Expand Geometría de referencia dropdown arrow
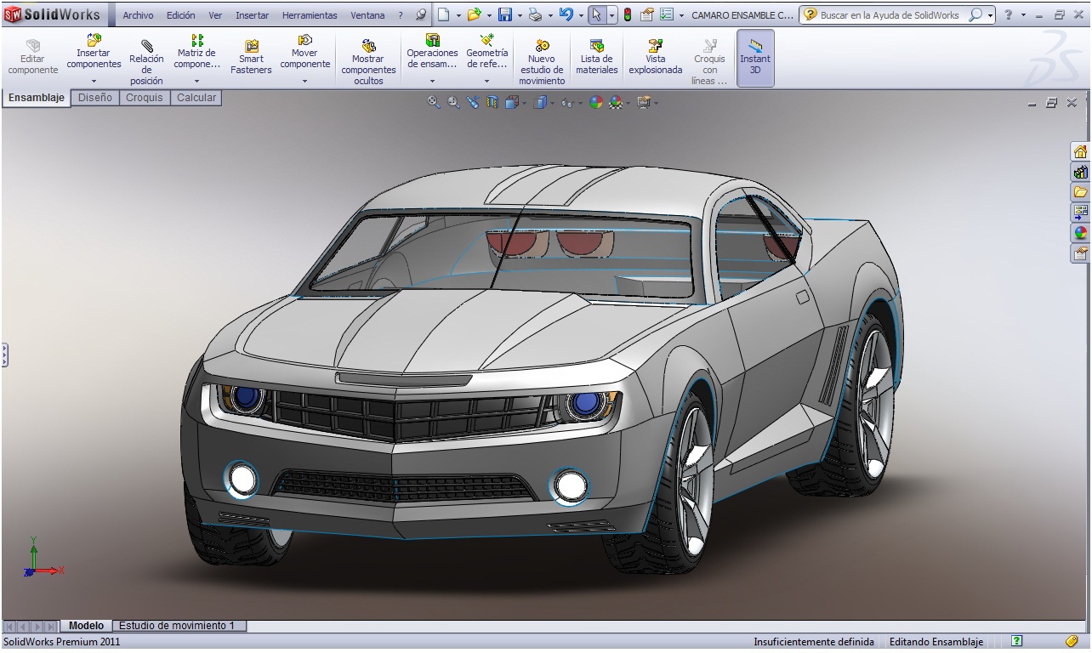The width and height of the screenshot is (1092, 653). 486,82
